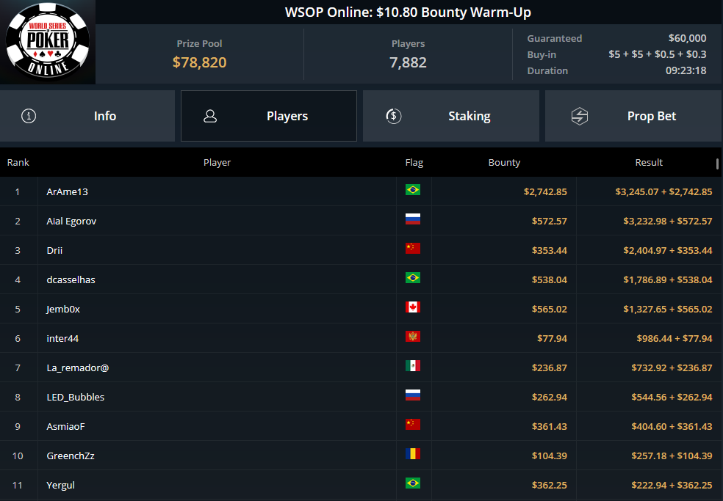The width and height of the screenshot is (723, 501).
Task: Click the Canada flag beside Jemb0x
Action: pos(412,308)
